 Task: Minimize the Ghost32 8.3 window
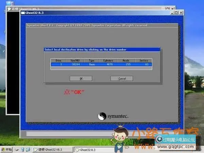172,13
